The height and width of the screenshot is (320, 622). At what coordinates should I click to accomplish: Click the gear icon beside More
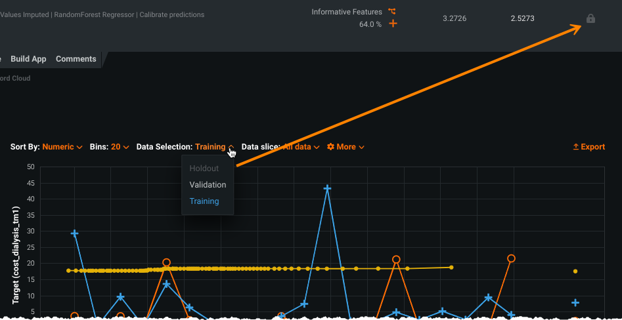[330, 147]
